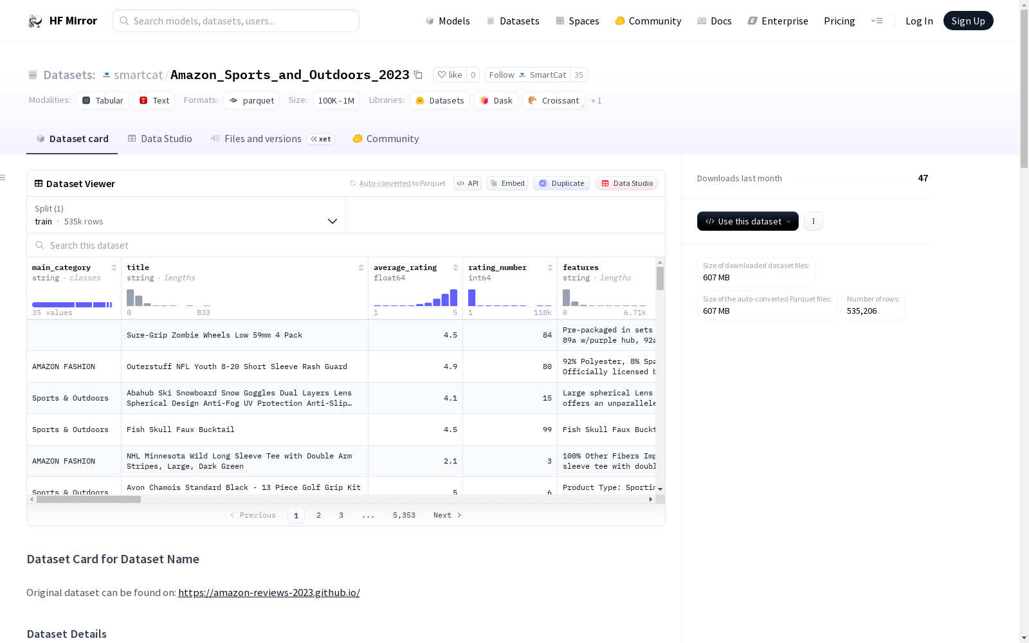
Task: Open the amazon-reviews-2023.github.io link
Action: point(269,592)
